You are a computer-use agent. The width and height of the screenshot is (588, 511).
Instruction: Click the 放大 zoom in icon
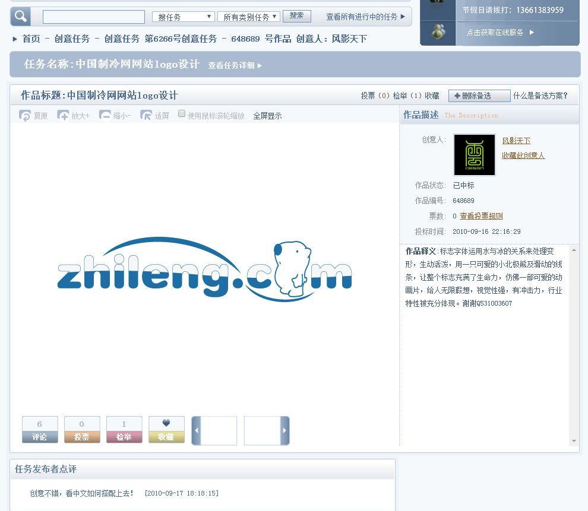pyautogui.click(x=64, y=116)
